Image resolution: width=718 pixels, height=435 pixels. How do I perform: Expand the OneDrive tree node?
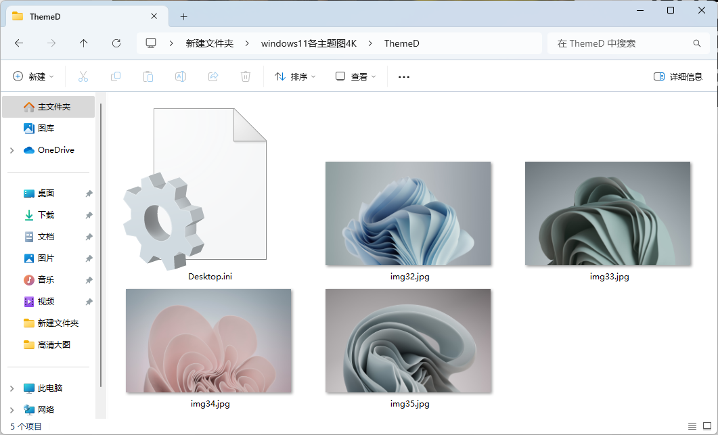pyautogui.click(x=12, y=150)
